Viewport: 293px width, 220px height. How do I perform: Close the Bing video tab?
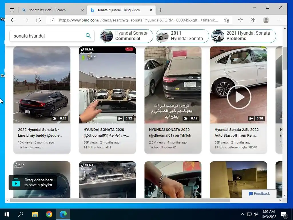[151, 10]
